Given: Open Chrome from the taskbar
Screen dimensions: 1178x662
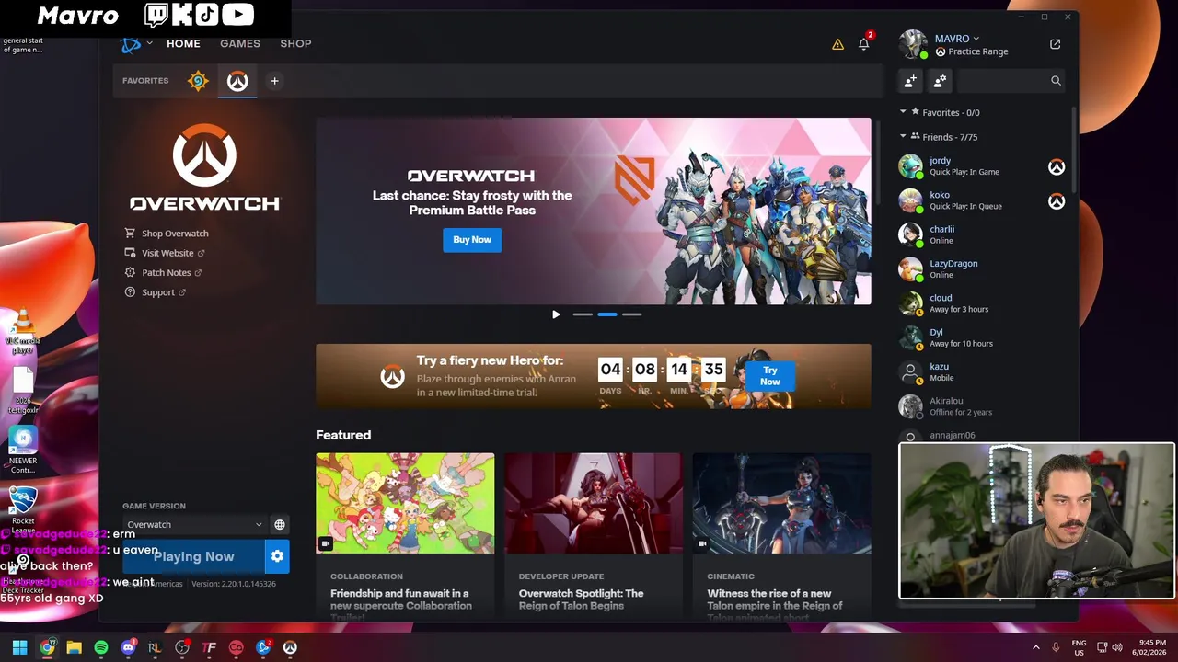Looking at the screenshot, I should tap(47, 647).
